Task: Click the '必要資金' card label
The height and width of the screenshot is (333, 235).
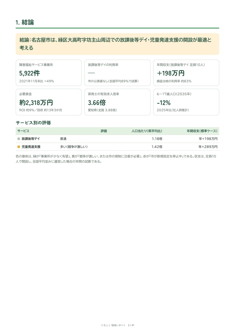Action: (x=25, y=94)
